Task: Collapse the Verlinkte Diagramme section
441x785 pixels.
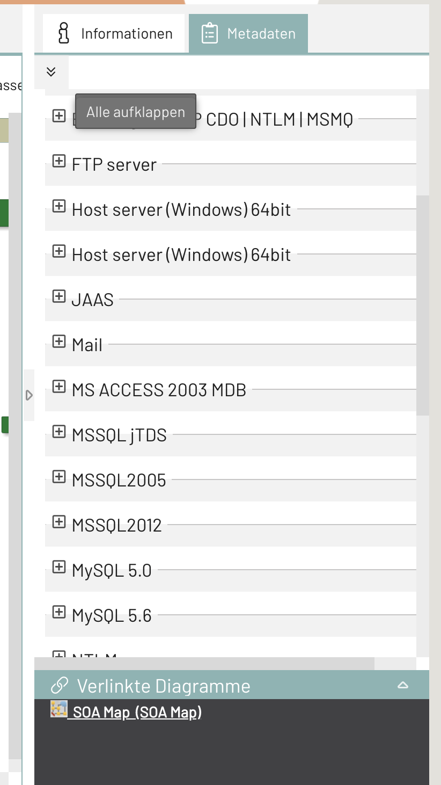Action: [x=403, y=685]
